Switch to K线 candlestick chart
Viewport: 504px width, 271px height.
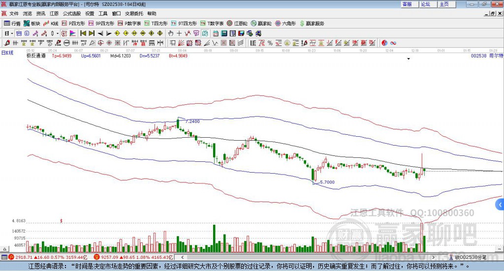[x=51, y=23]
